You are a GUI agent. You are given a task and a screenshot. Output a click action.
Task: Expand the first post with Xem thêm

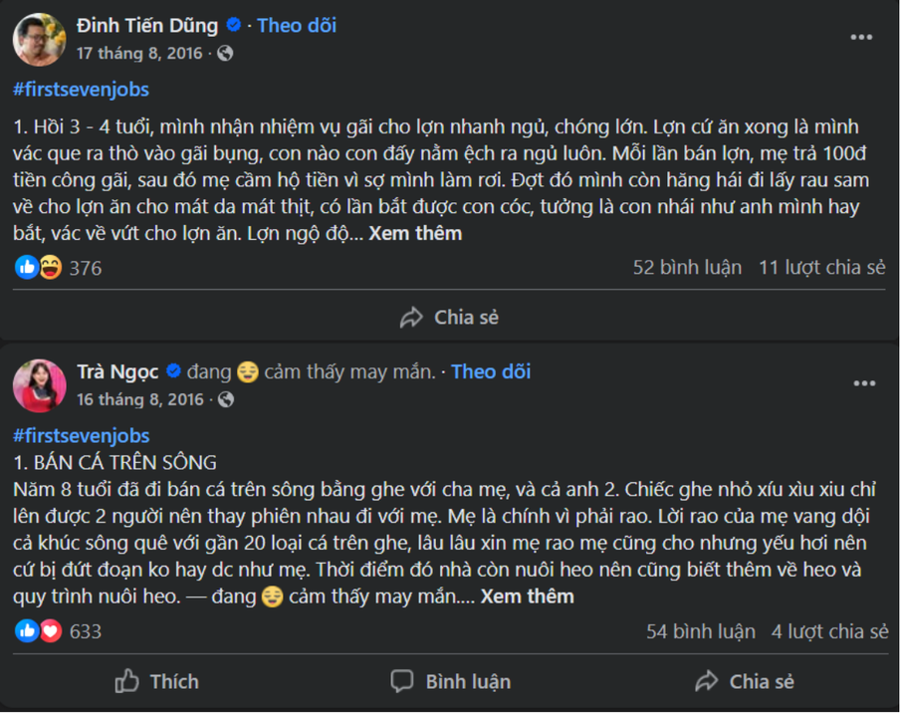coord(415,233)
